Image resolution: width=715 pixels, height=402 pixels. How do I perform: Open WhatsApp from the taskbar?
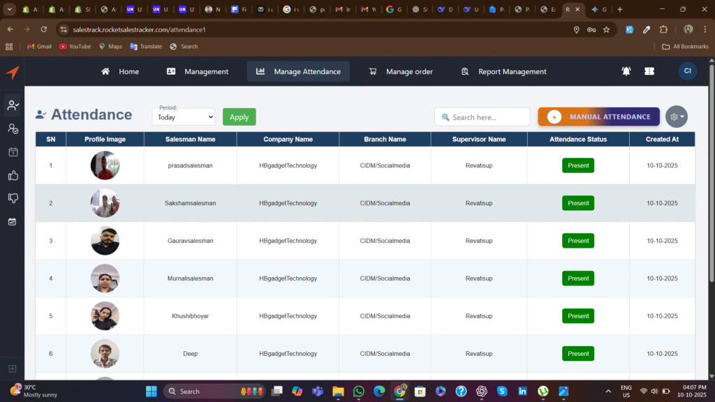[358, 391]
